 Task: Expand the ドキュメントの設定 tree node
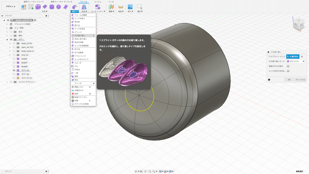(x=7, y=24)
